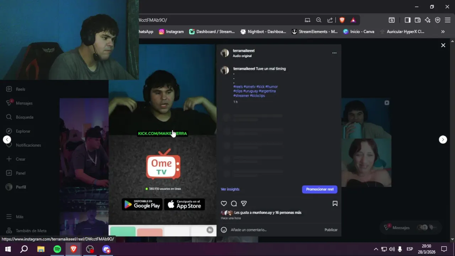Screen dimensions: 455x256
Task: Open Auricular HyperX bookmark
Action: pos(402,32)
